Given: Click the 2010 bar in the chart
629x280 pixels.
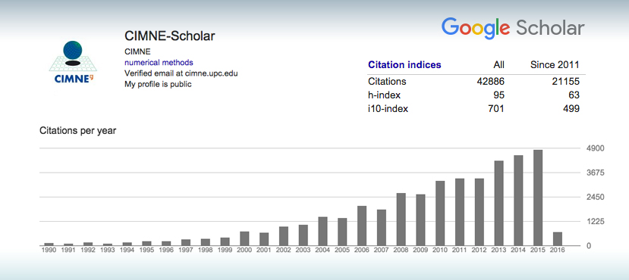Looking at the screenshot, I should click(440, 213).
